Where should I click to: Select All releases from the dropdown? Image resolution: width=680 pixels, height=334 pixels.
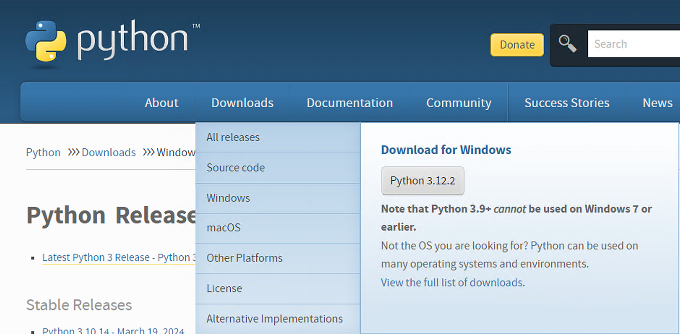point(233,137)
